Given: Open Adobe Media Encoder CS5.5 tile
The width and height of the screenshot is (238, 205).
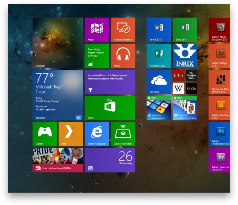Looking at the screenshot, I should pos(219,30).
